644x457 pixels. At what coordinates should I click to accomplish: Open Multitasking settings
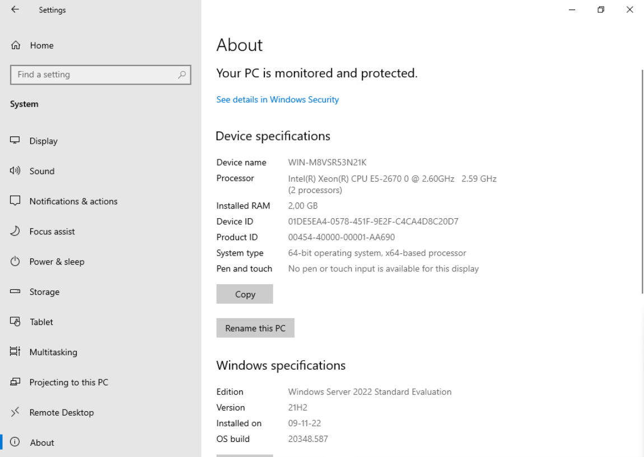(101, 352)
